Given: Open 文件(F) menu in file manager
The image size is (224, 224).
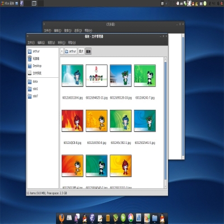Looking at the screenshot, I should click(x=31, y=43).
